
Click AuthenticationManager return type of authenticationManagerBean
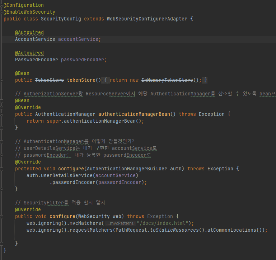click(x=65, y=114)
